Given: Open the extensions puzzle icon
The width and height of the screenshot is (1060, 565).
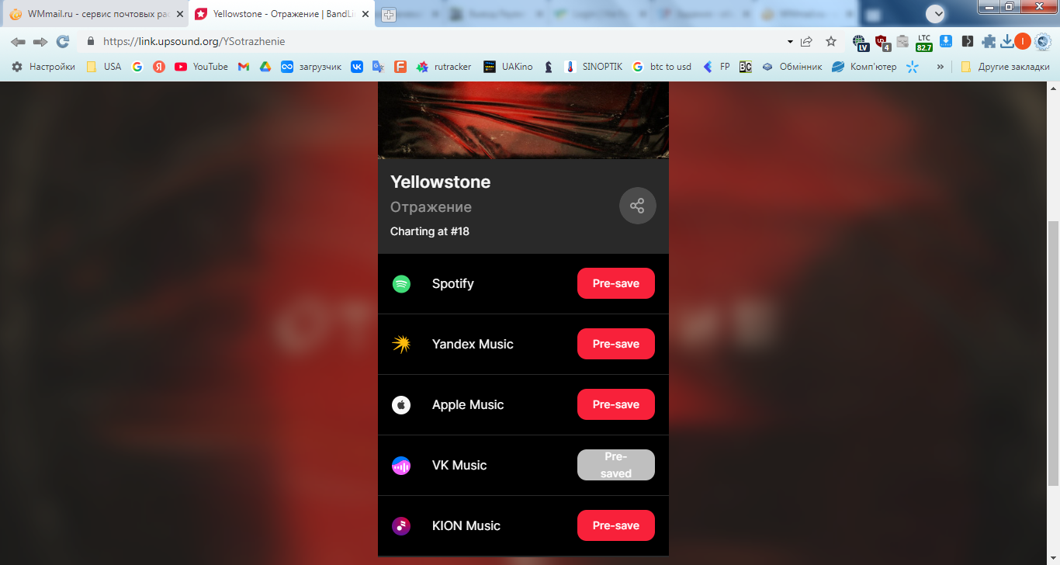Looking at the screenshot, I should (989, 42).
